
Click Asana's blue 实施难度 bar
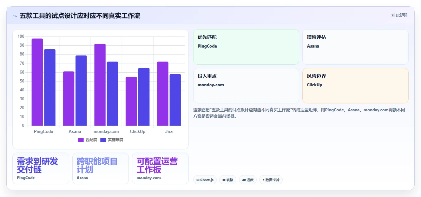click(x=81, y=91)
